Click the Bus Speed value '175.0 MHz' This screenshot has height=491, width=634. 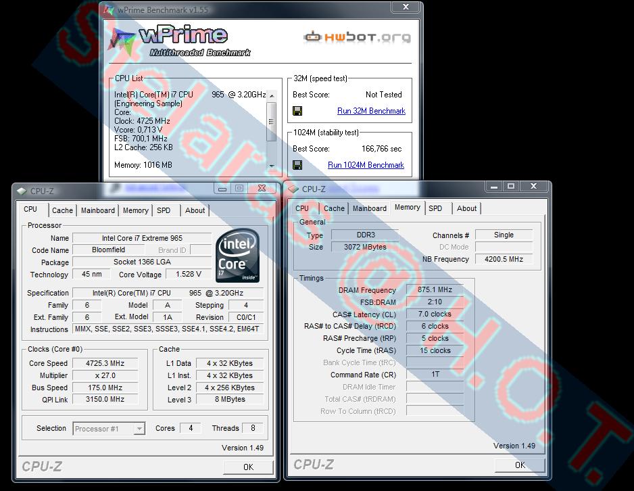tap(105, 388)
